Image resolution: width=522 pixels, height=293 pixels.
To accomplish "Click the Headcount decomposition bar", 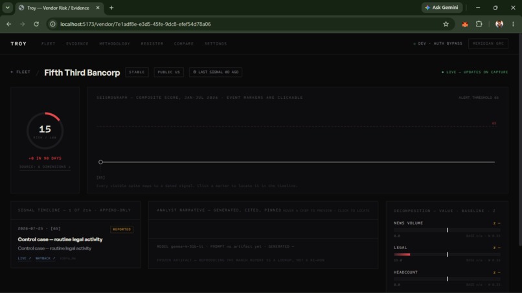I will click(447, 279).
